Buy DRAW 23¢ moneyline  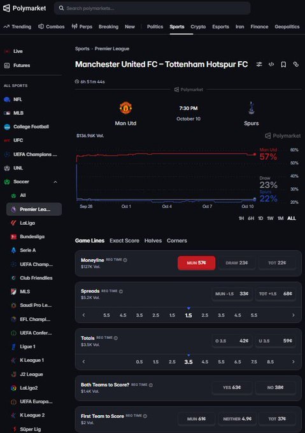coord(236,263)
